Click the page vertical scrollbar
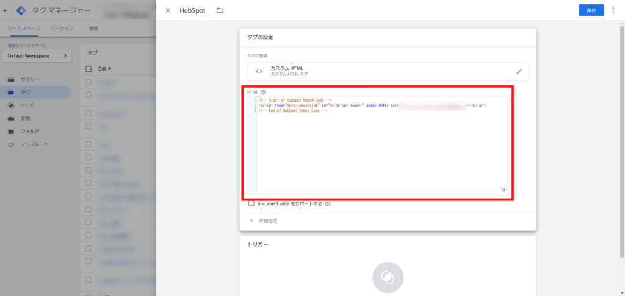 tap(622, 141)
